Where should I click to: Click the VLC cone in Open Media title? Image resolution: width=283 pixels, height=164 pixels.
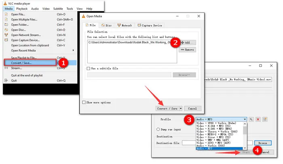[83, 16]
